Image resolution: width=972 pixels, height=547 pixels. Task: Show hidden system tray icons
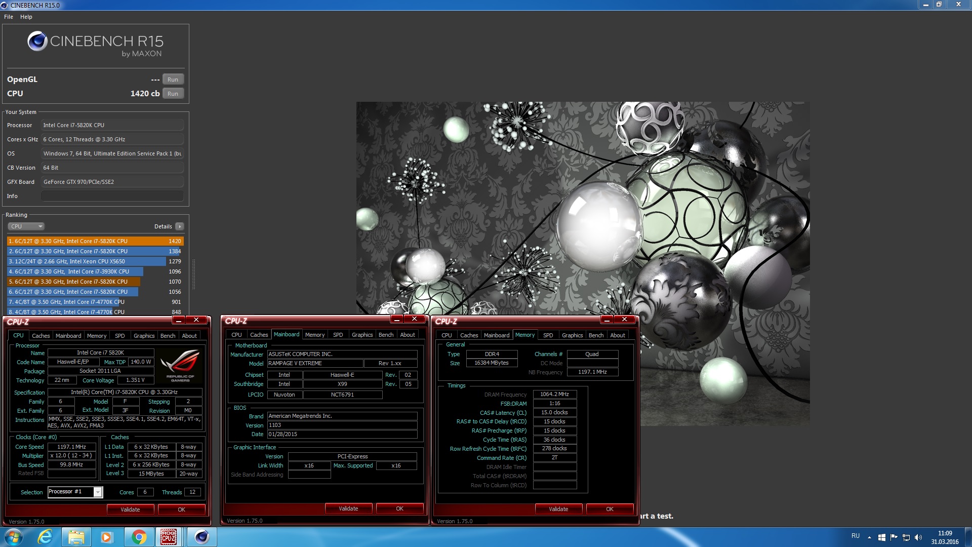[869, 537]
